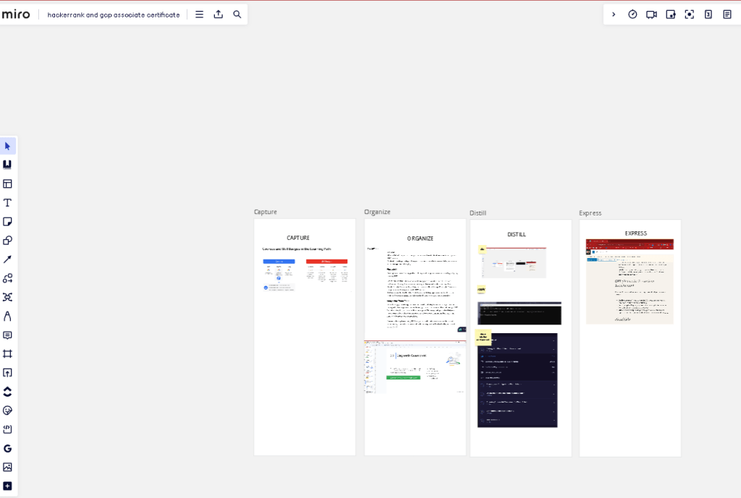The width and height of the screenshot is (741, 498).
Task: Select the Distill frame title
Action: pos(478,213)
